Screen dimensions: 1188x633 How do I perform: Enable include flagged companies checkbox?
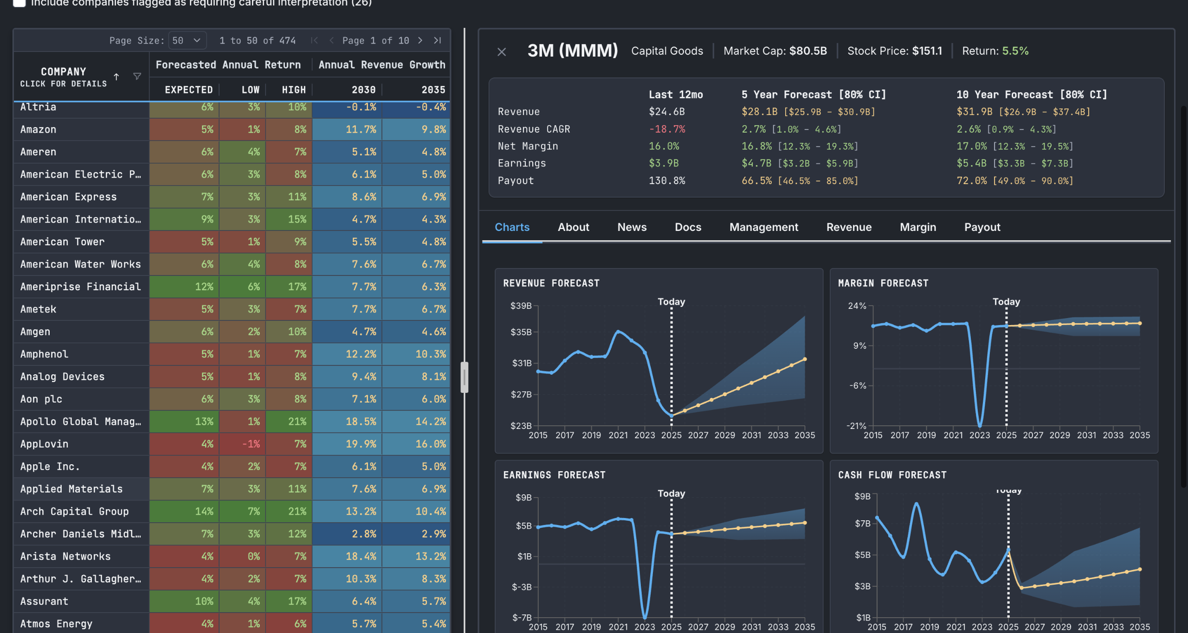tap(19, 3)
